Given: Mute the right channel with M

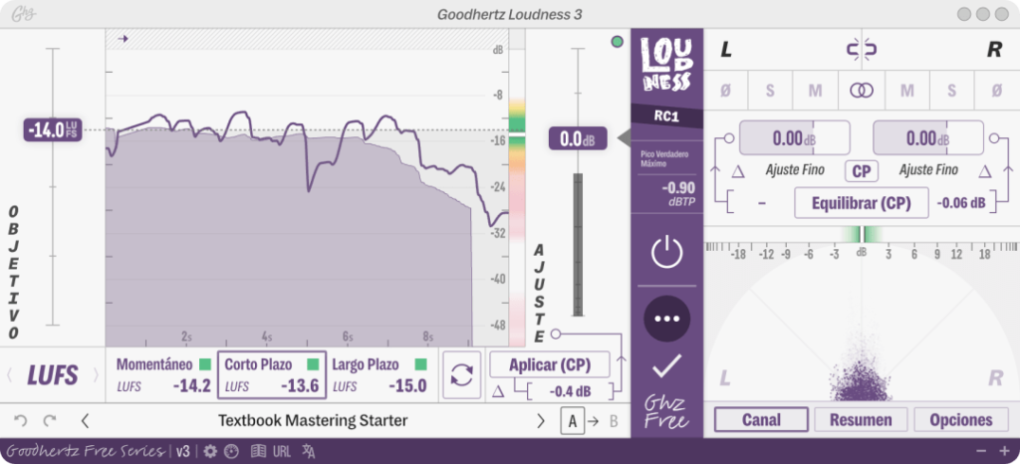Looking at the screenshot, I should tap(906, 91).
